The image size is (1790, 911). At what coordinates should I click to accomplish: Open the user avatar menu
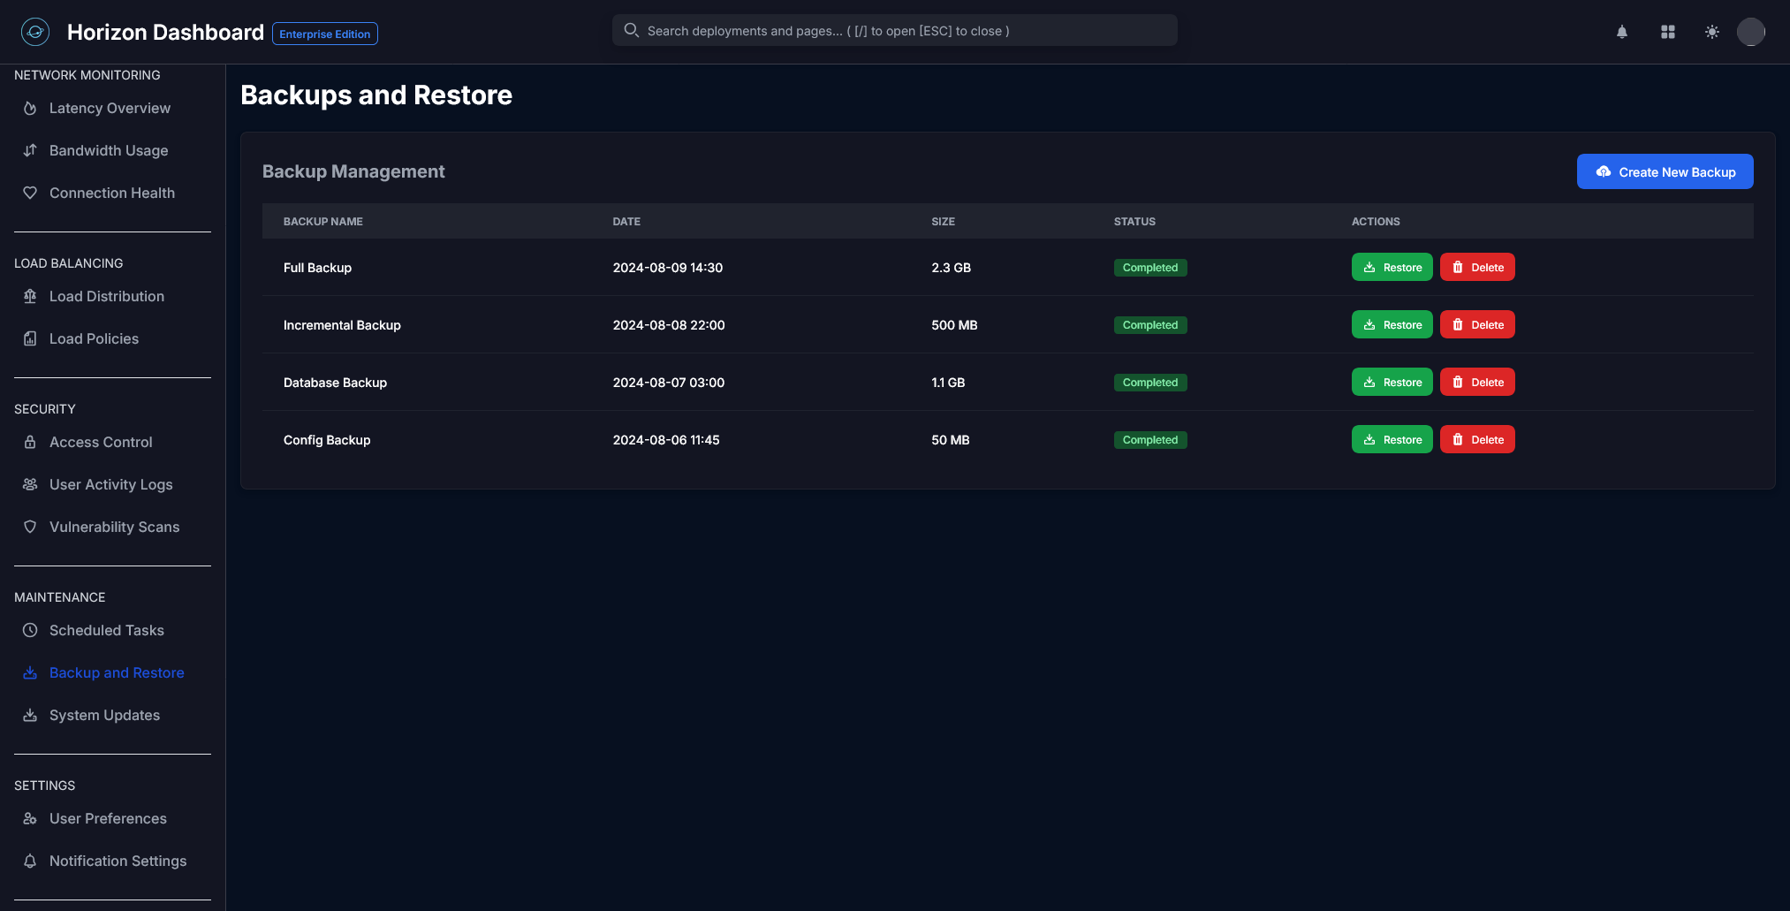coord(1751,32)
